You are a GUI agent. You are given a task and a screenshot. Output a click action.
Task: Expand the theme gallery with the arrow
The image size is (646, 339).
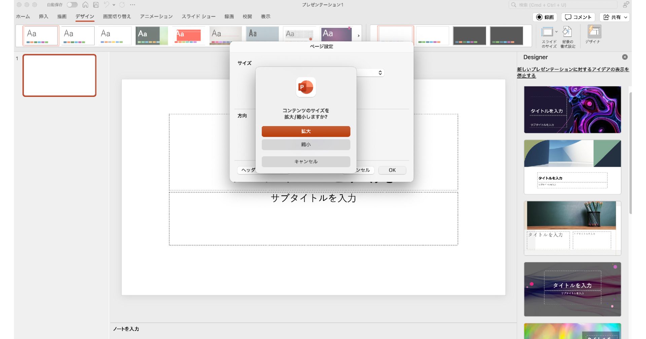coord(358,36)
